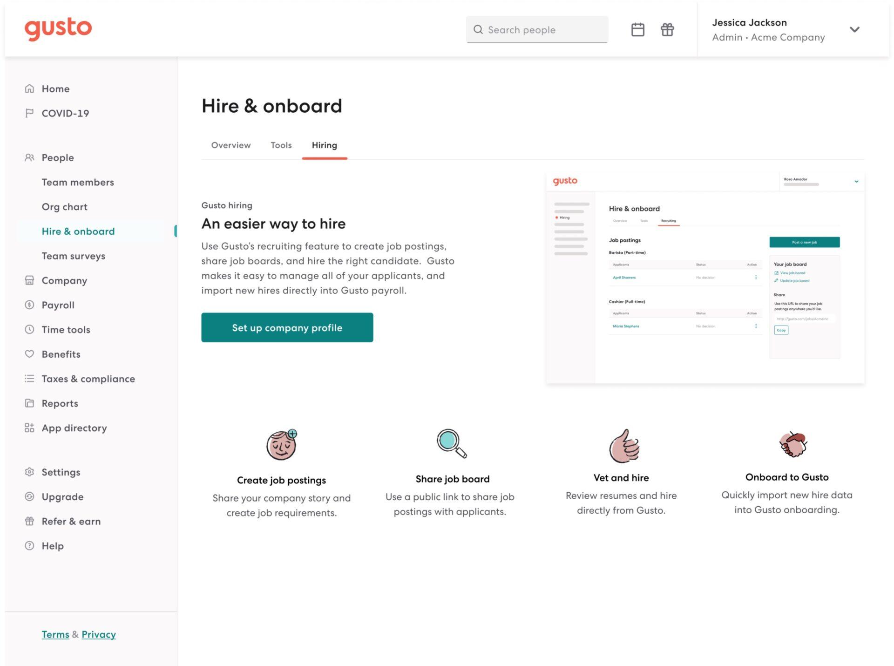Click Set up company profile button
The width and height of the screenshot is (894, 666).
(x=287, y=326)
